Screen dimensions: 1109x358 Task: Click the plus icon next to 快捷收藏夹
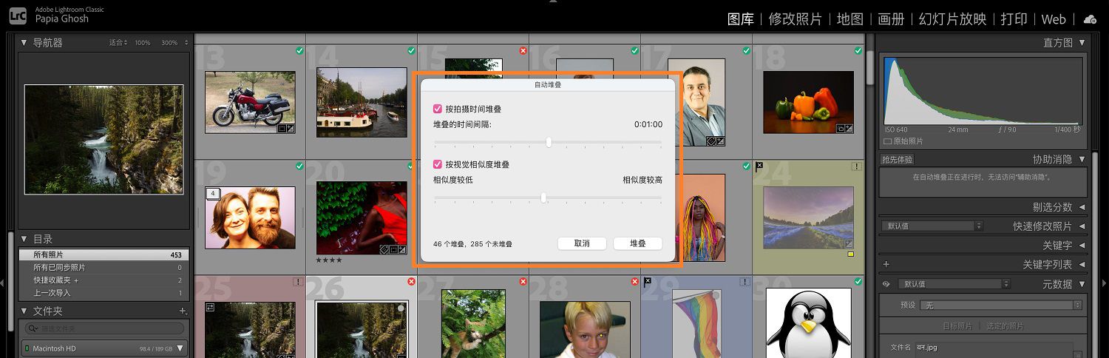pos(76,280)
